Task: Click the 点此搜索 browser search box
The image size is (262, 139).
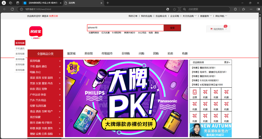Action: [x=205, y=9]
